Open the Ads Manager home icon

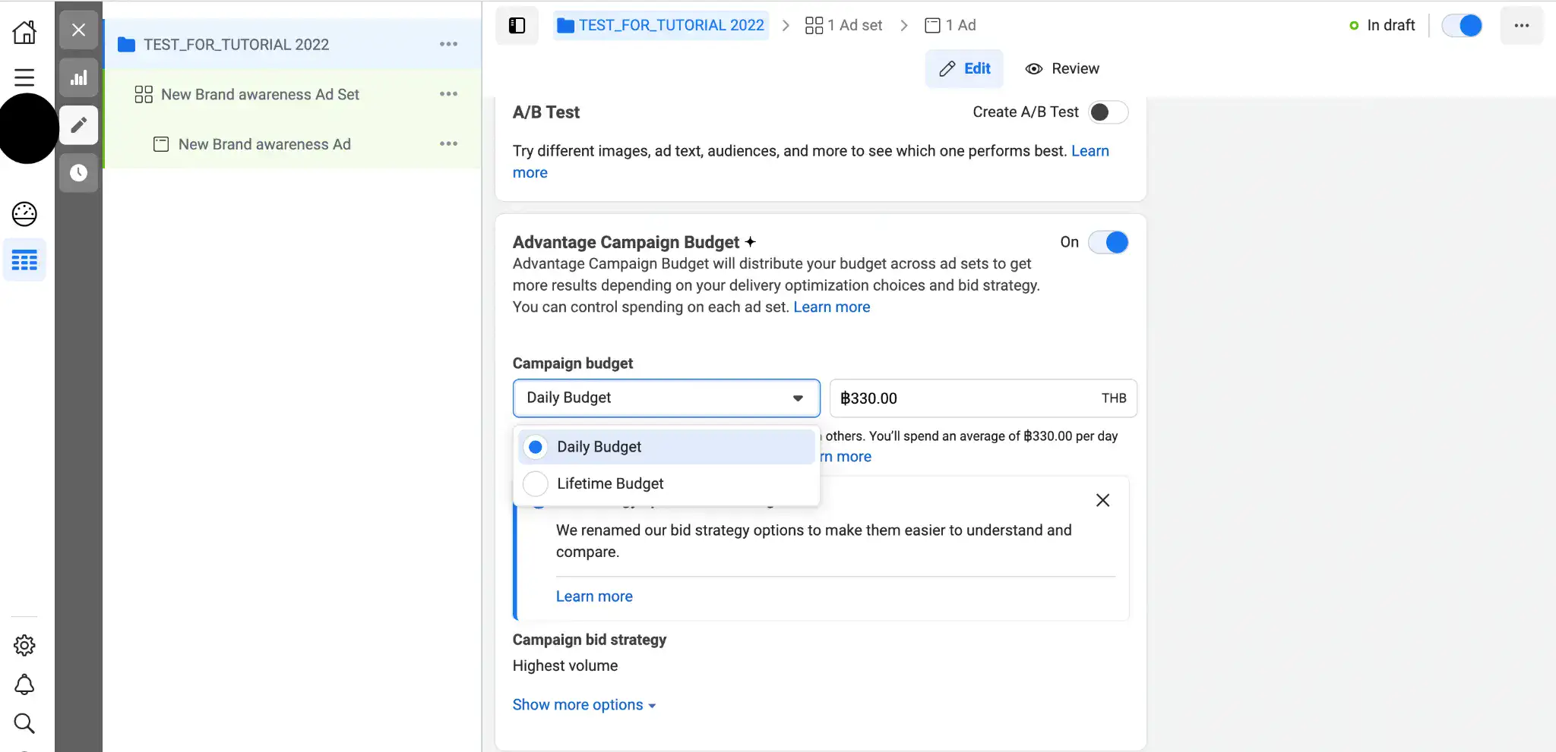tap(24, 32)
